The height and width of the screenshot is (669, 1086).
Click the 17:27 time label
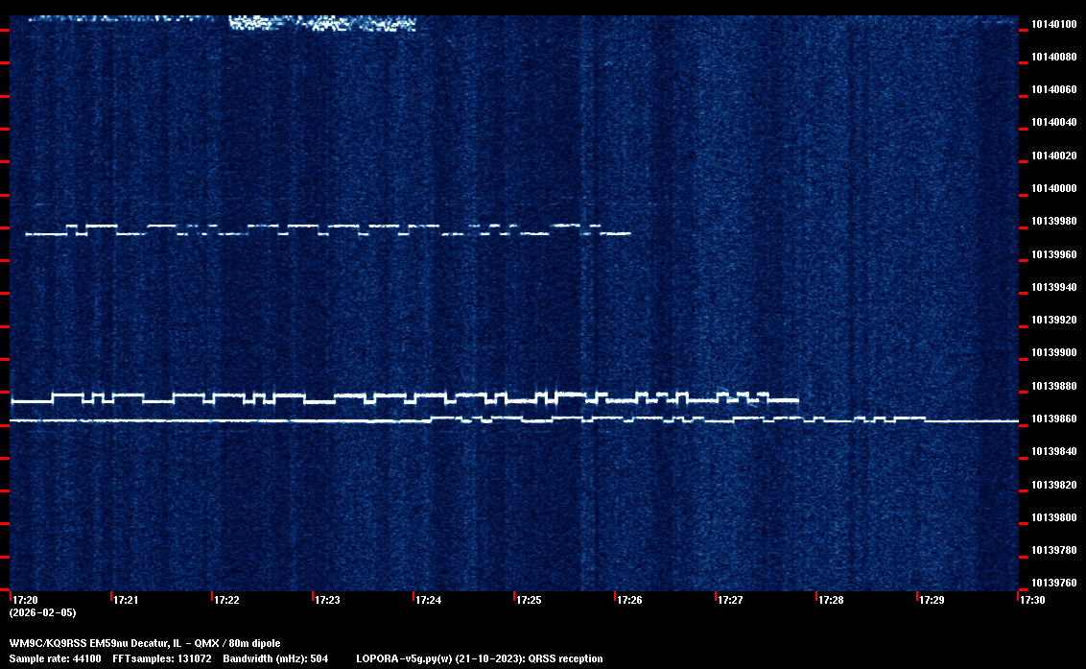coord(730,600)
